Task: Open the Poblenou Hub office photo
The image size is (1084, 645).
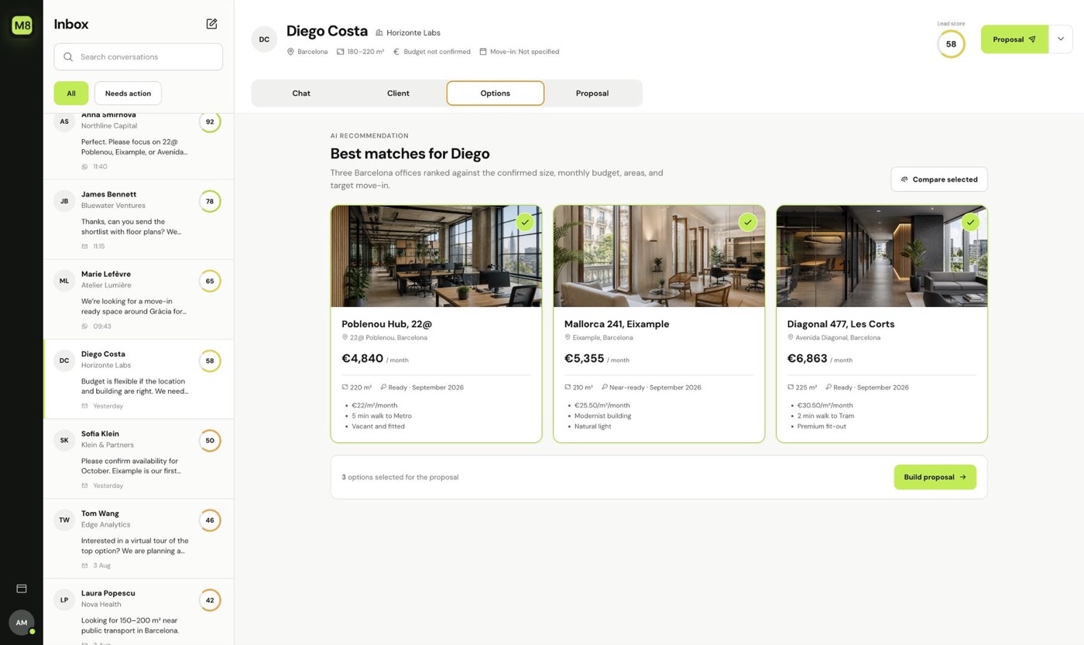Action: click(x=437, y=256)
